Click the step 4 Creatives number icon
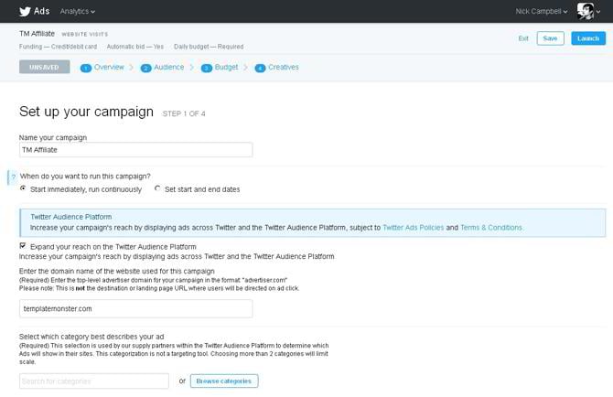613x397 pixels. 261,68
